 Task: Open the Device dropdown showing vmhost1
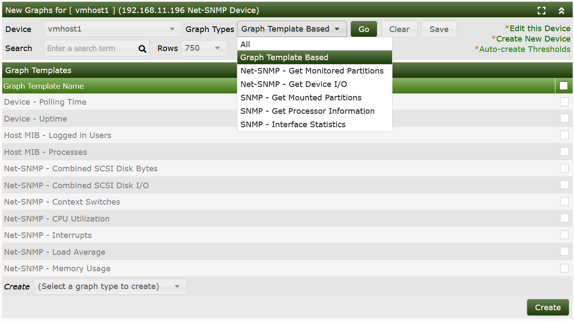(113, 29)
